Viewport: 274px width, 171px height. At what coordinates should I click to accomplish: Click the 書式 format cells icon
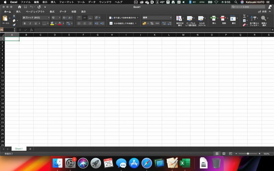(233, 18)
